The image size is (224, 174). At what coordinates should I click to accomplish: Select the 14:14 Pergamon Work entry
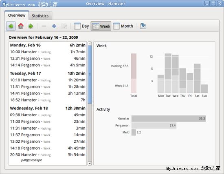[x=48, y=65]
